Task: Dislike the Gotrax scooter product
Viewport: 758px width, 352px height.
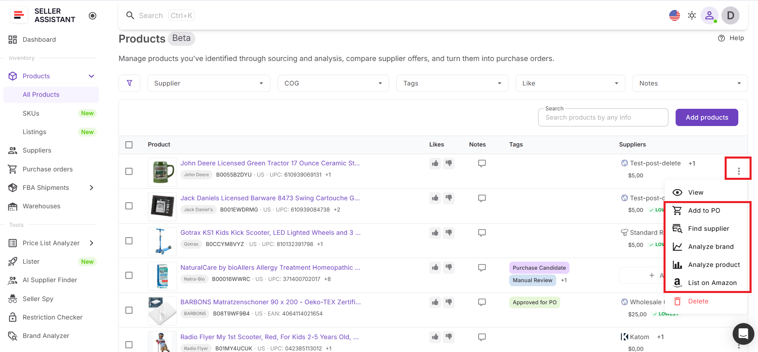Action: [x=449, y=233]
